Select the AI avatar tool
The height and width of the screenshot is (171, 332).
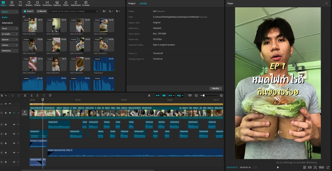(x=85, y=3)
